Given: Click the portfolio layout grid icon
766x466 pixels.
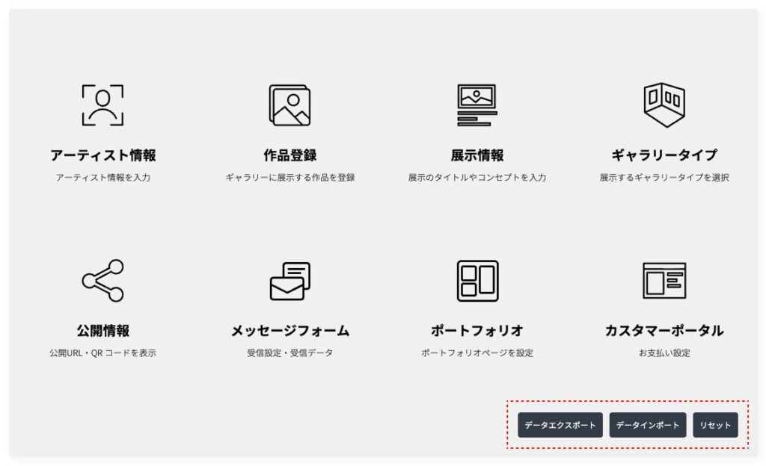Looking at the screenshot, I should (x=477, y=281).
